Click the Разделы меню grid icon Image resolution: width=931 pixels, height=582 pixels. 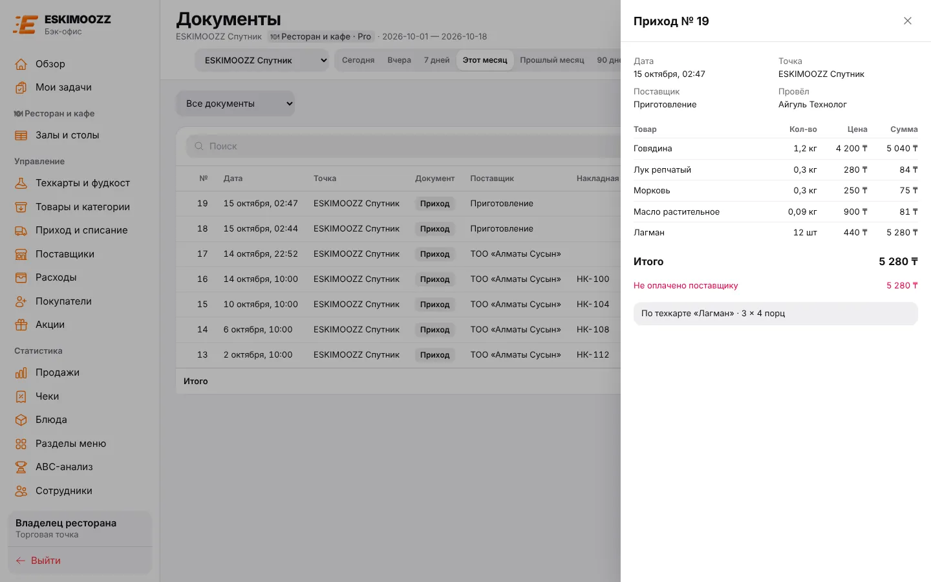point(21,444)
